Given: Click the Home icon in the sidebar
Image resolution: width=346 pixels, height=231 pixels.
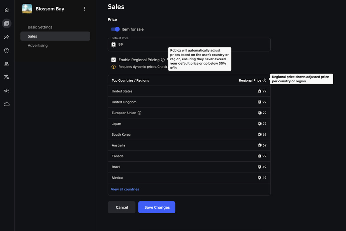Looking at the screenshot, I should point(6,10).
